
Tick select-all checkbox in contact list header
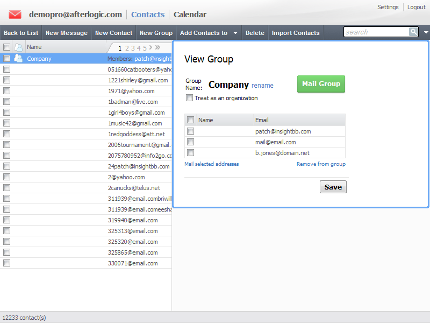[x=6, y=47]
